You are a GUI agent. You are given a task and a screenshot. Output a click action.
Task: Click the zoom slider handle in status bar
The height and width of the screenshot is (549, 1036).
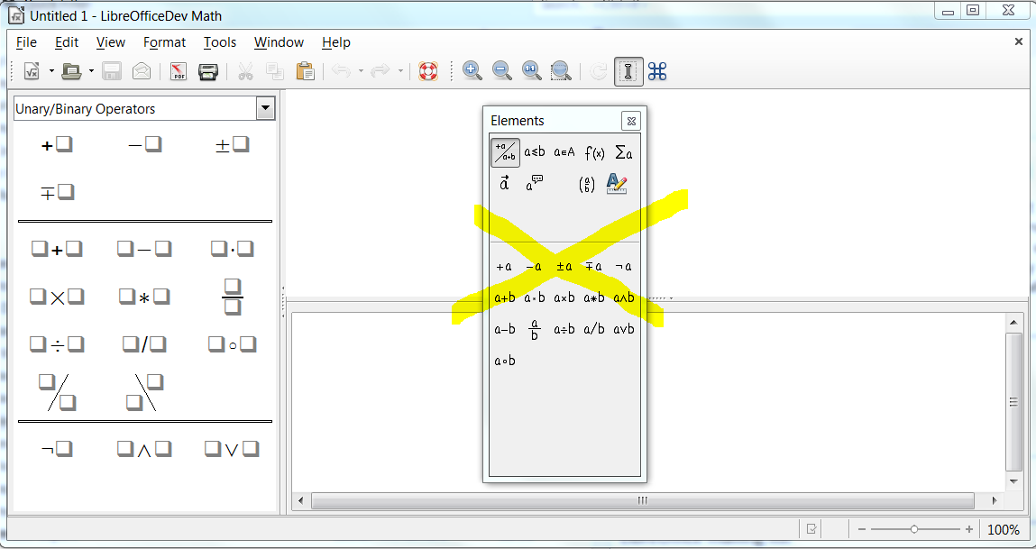coord(914,530)
